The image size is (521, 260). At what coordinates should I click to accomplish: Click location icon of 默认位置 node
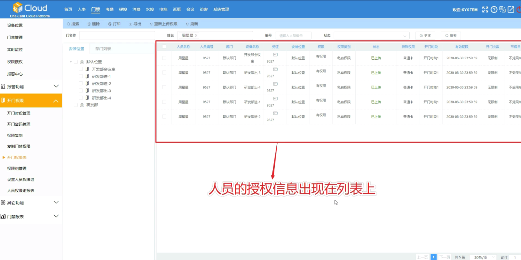point(82,62)
